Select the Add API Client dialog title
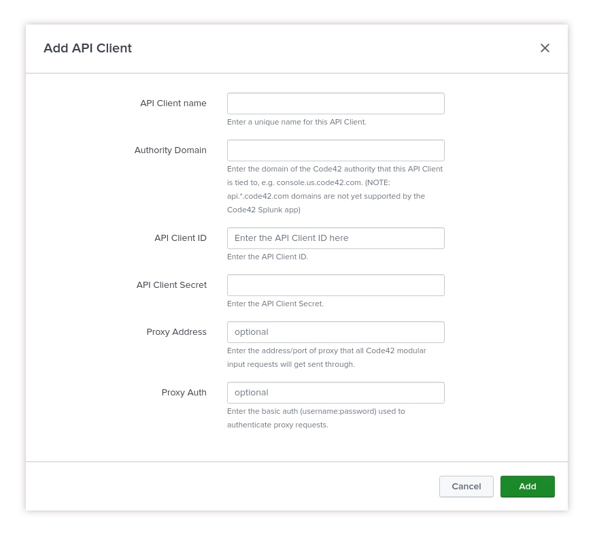 [x=87, y=48]
